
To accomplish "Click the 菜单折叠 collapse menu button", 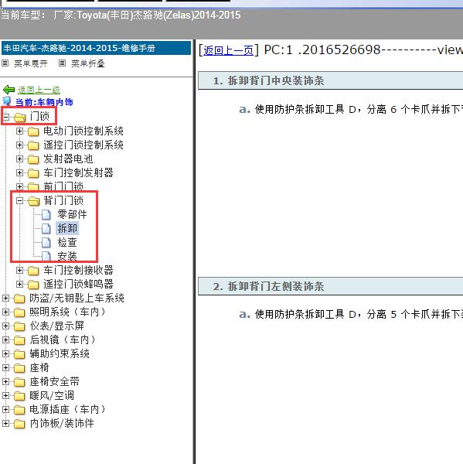I will 88,63.
